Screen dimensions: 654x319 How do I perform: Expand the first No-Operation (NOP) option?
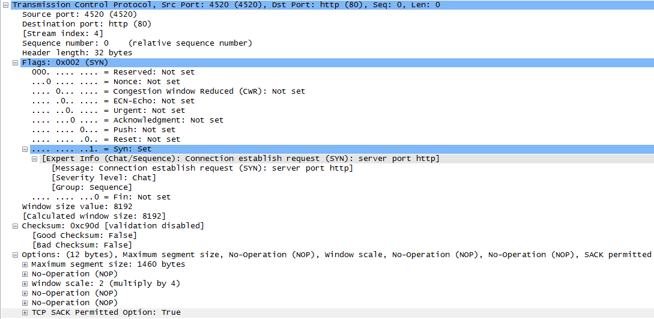pos(25,274)
